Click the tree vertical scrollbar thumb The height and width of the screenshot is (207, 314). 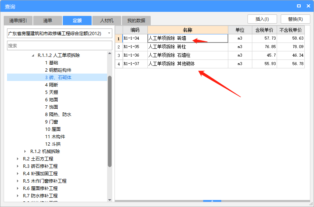coord(110,122)
